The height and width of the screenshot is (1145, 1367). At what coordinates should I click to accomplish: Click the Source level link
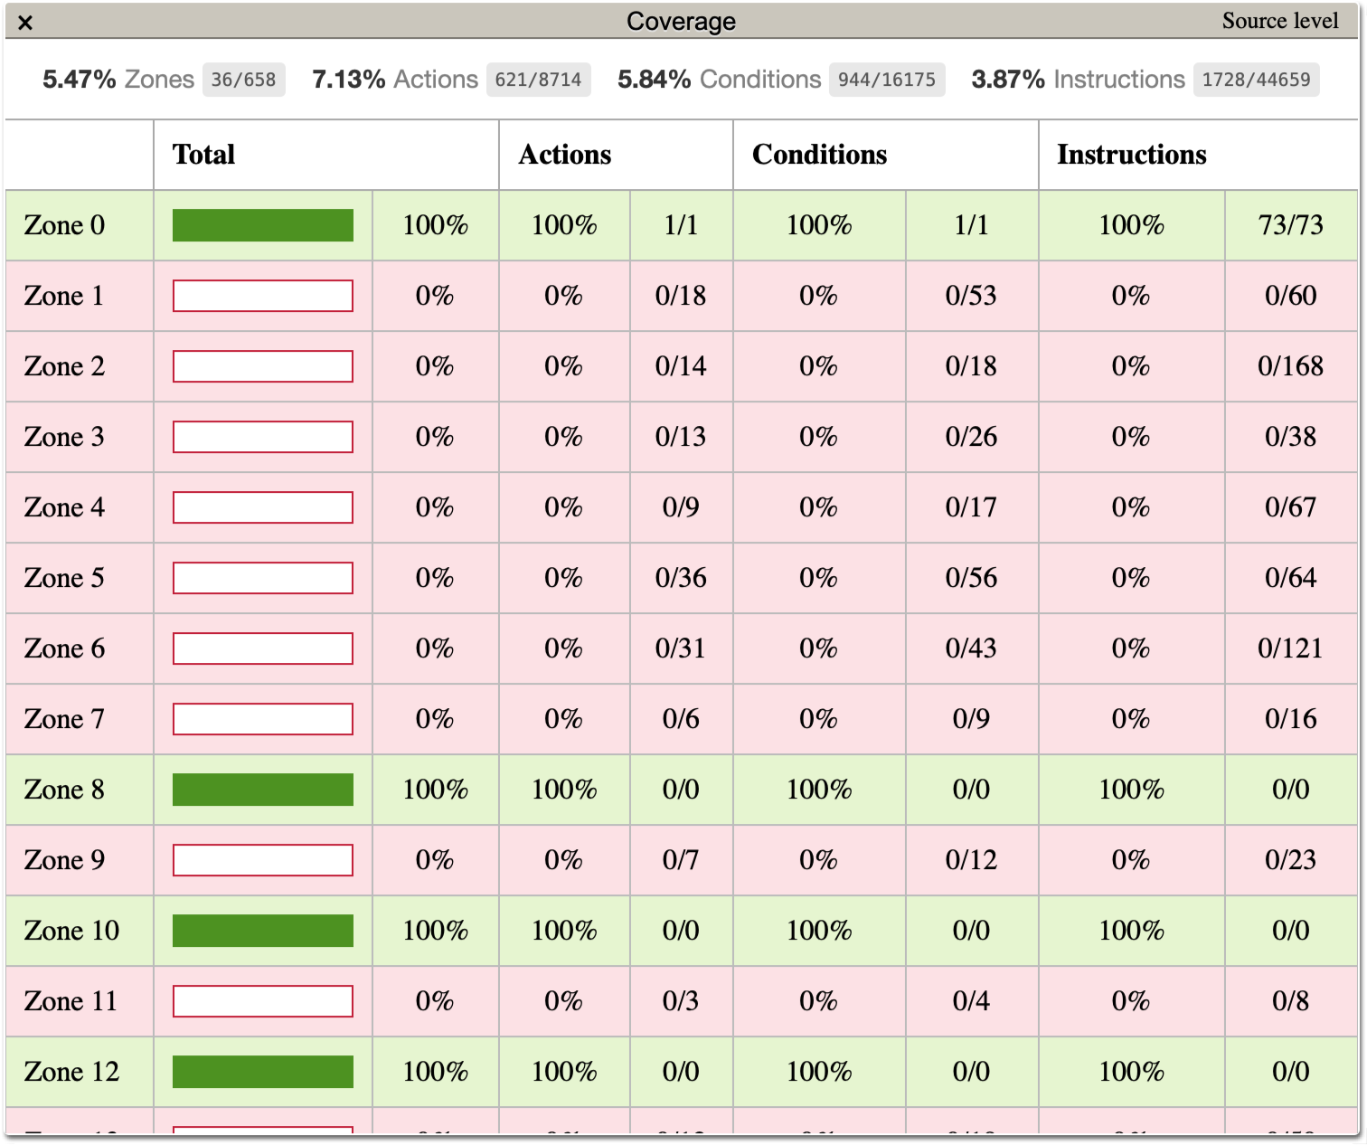tap(1279, 21)
